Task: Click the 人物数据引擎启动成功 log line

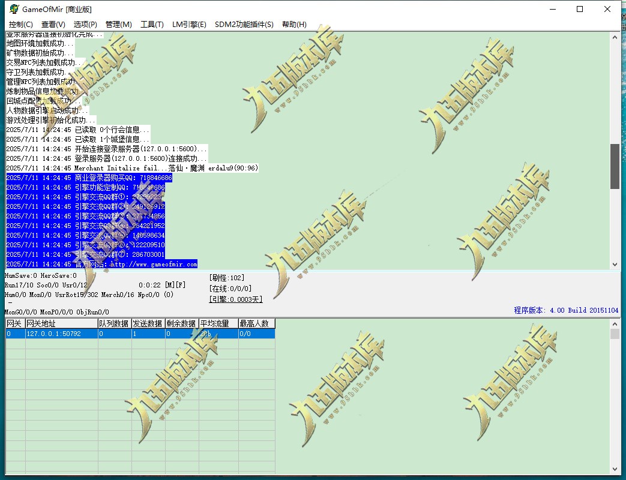Action: pyautogui.click(x=47, y=110)
